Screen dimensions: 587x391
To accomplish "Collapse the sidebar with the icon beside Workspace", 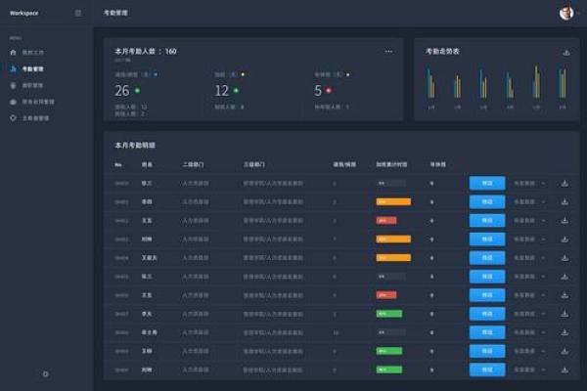I will pyautogui.click(x=78, y=13).
